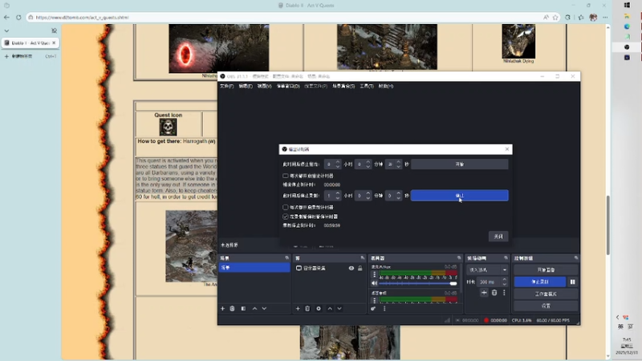Viewport: 642px width, 361px height.
Task: Open OBS File menu
Action: (227, 86)
